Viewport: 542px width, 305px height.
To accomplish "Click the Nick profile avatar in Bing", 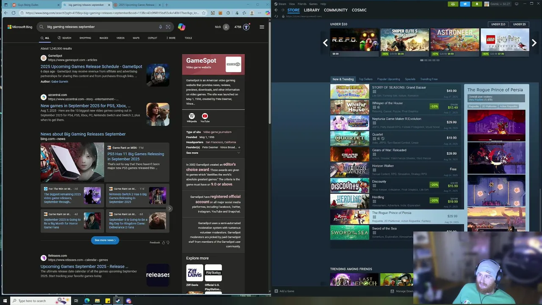I will [x=226, y=27].
